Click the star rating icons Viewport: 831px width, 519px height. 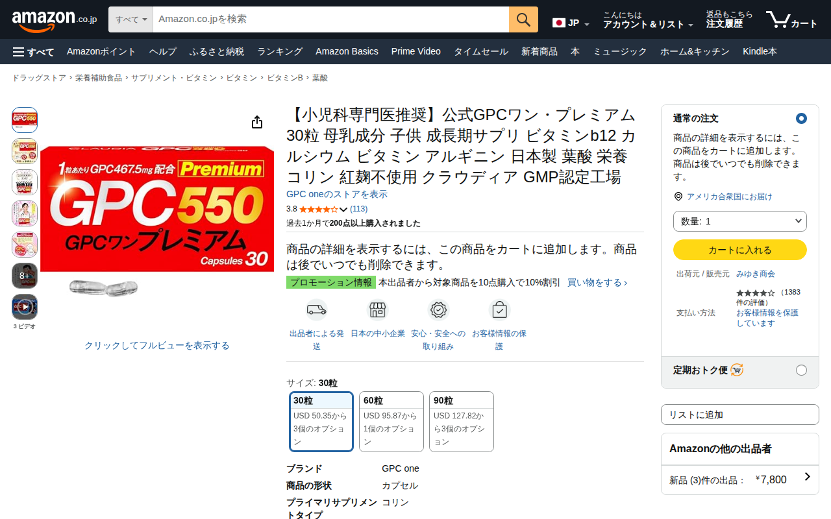(x=318, y=209)
